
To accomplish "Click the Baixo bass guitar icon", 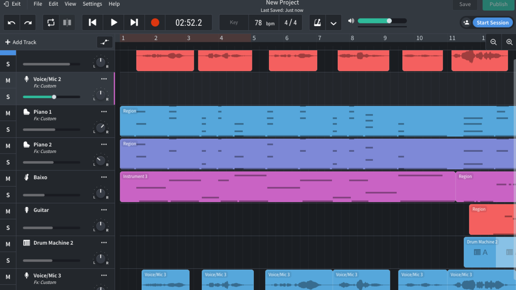I will coord(26,177).
